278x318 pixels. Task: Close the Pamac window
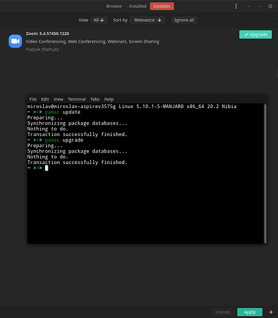[270, 6]
